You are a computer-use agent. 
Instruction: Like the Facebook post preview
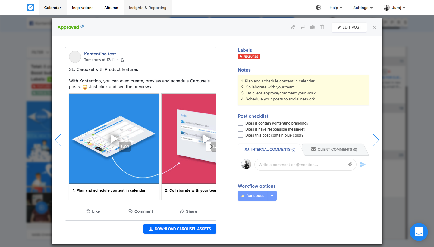coord(93,211)
